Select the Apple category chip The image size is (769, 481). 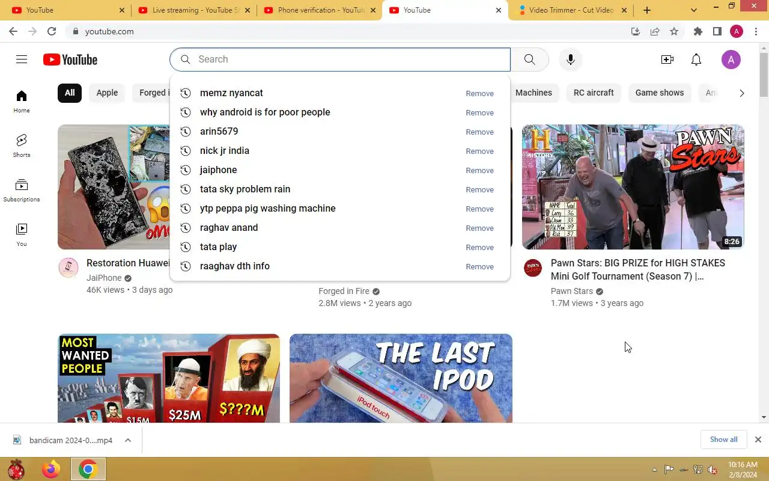point(107,93)
